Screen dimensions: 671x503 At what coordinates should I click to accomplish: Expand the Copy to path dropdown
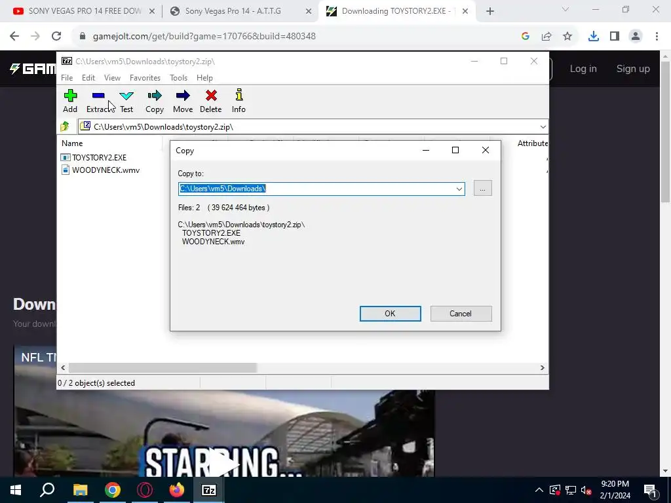click(459, 189)
